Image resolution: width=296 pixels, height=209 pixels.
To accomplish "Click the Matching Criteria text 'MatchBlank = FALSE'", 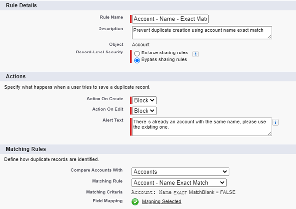I will pos(212,192).
